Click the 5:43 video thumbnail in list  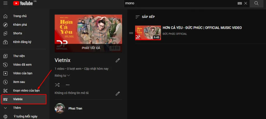pos(148,33)
